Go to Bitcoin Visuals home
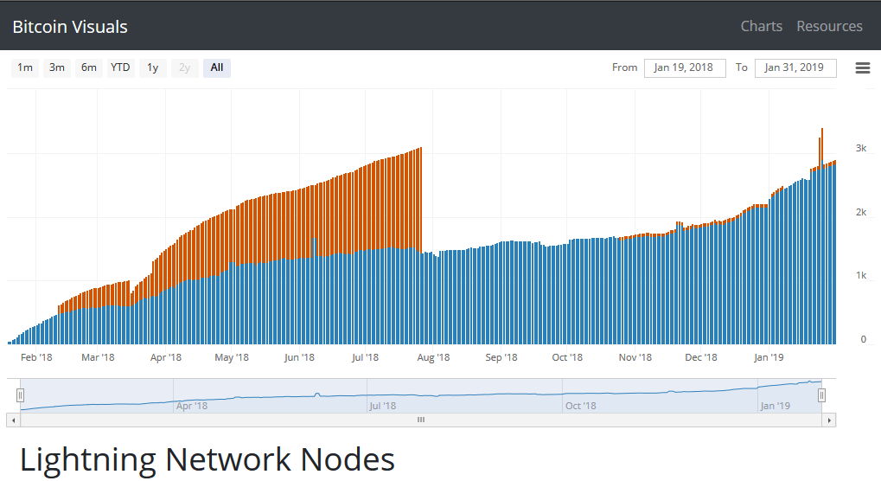The image size is (881, 481). tap(70, 27)
